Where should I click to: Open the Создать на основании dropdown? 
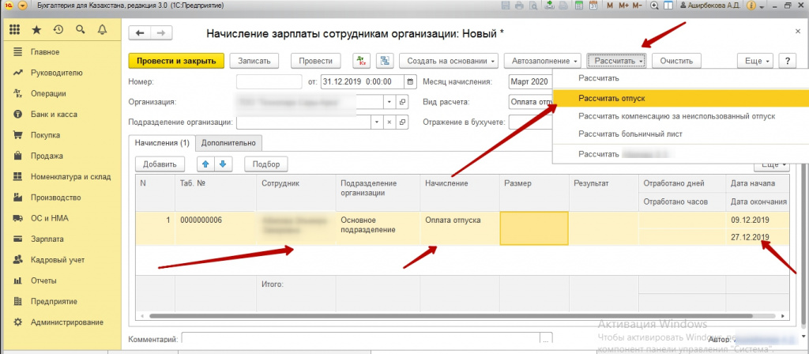tap(450, 61)
